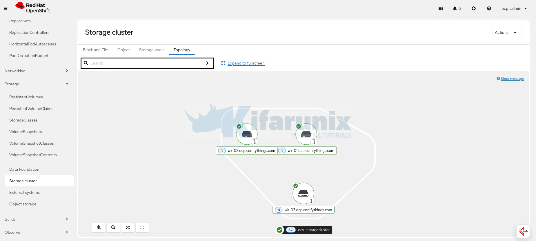Open the application launcher grid icon
The width and height of the screenshot is (536, 241).
coord(441,8)
